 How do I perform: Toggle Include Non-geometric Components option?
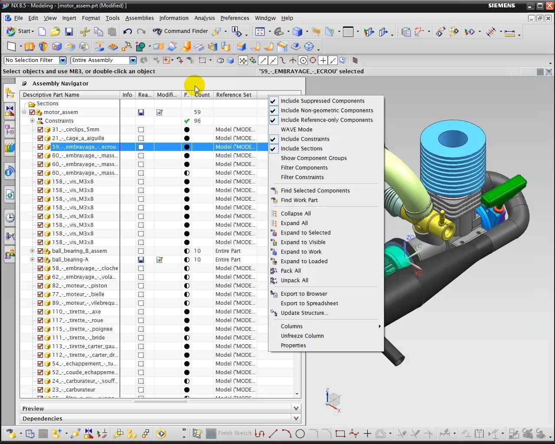(x=326, y=111)
